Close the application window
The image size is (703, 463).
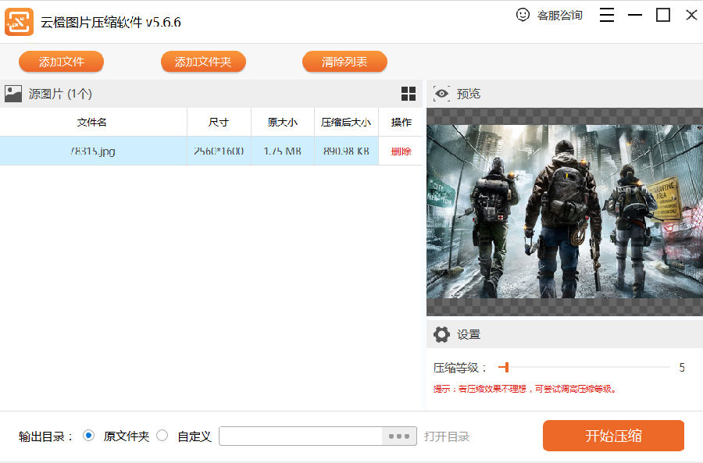point(691,15)
